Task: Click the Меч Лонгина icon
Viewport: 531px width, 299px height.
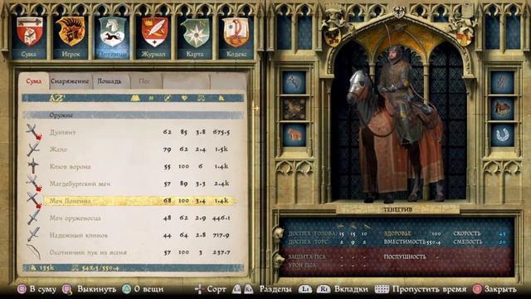Action: (x=33, y=200)
